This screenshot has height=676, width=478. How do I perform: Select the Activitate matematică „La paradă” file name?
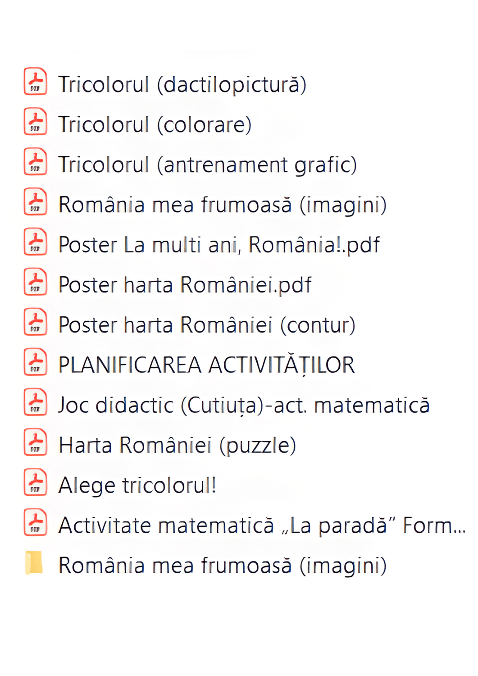[x=261, y=525]
